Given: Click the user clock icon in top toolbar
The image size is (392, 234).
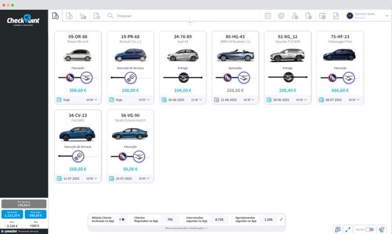Looking at the screenshot, I should click(x=295, y=16).
